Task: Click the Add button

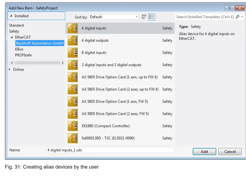Action: tap(204, 151)
